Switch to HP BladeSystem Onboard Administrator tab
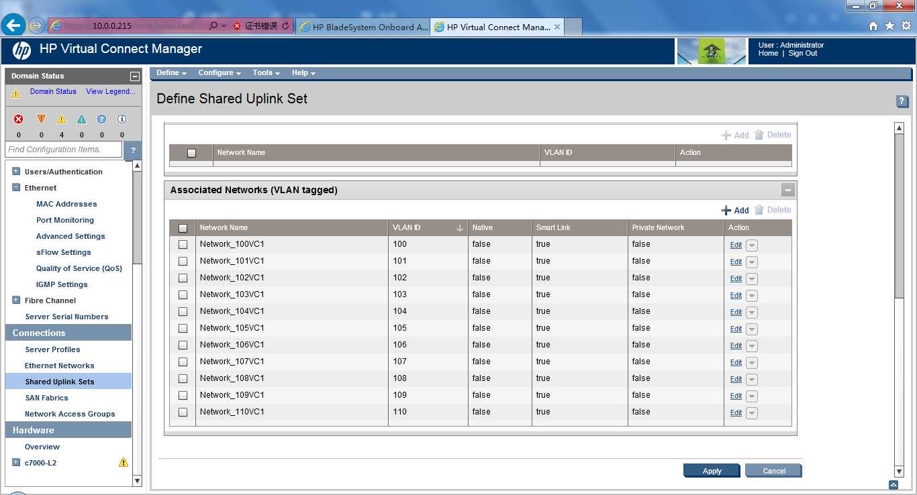This screenshot has height=495, width=917. pyautogui.click(x=363, y=27)
